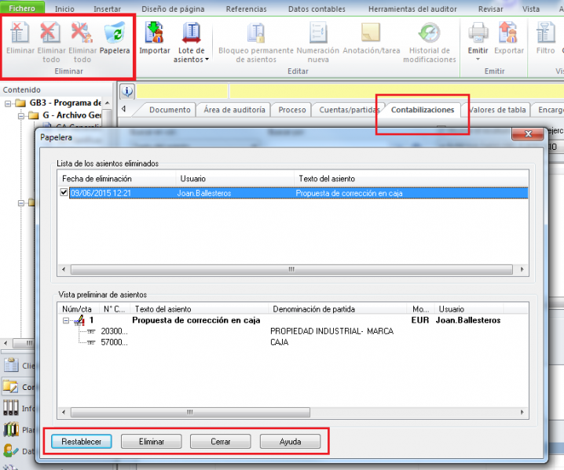
Task: Sort by Fecha de eliminación column
Action: point(116,179)
